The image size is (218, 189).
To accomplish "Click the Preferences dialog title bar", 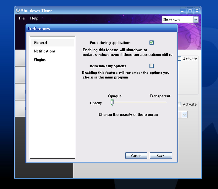I will coord(102,29).
